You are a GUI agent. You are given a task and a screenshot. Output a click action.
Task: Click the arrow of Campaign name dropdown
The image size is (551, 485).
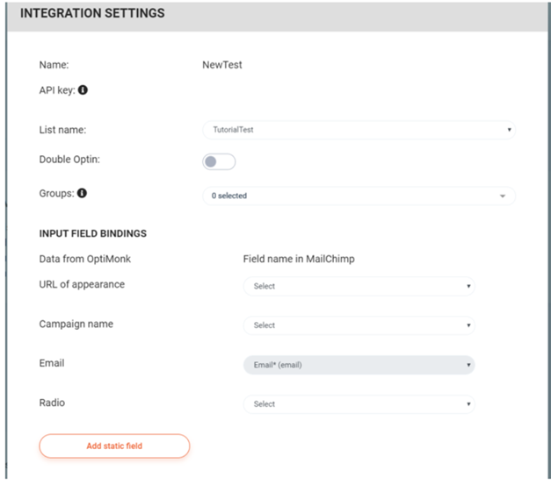pos(468,325)
